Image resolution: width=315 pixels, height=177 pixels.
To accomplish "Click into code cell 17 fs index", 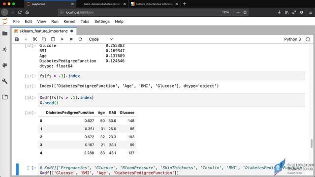I will click(171, 76).
